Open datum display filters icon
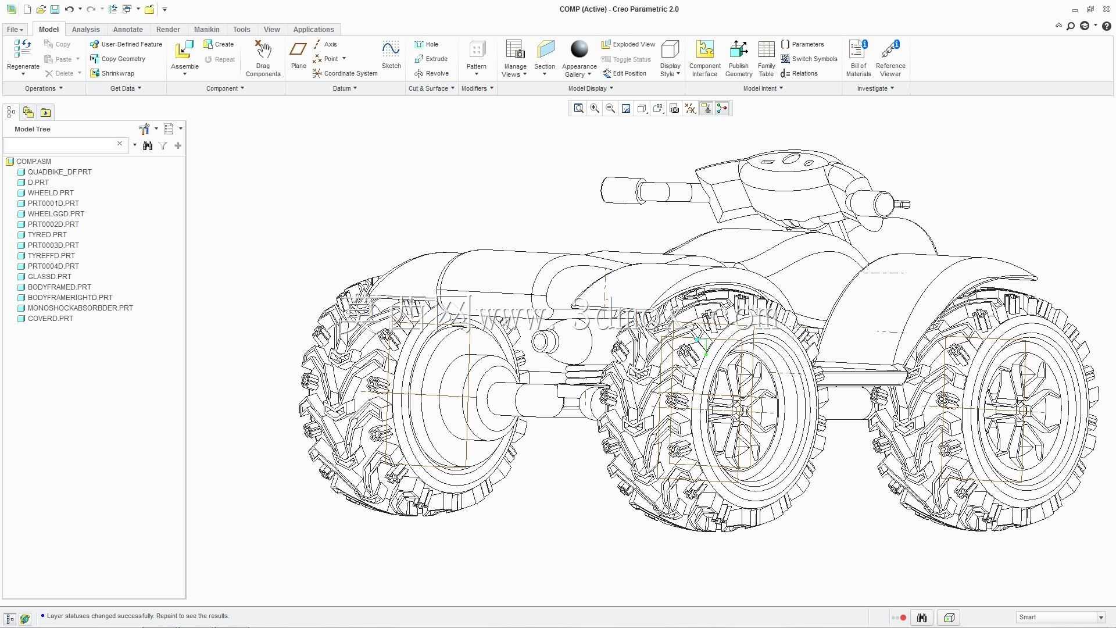 (x=690, y=109)
